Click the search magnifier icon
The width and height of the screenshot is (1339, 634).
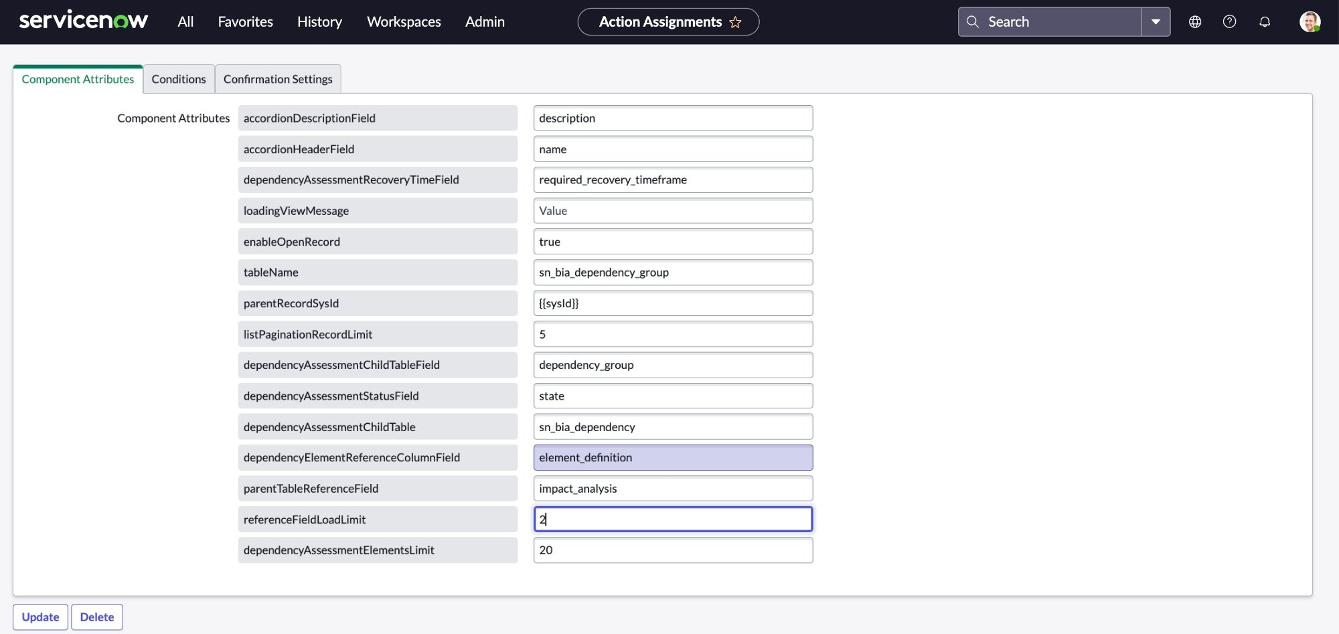pos(973,21)
